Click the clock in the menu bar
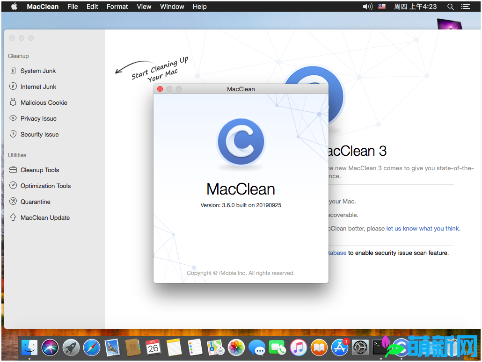This screenshot has height=362, width=482. pyautogui.click(x=416, y=7)
